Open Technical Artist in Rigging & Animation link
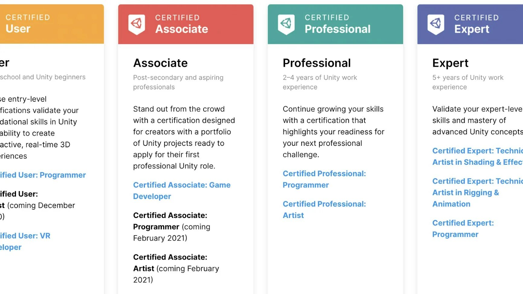This screenshot has width=523, height=294. [x=477, y=192]
